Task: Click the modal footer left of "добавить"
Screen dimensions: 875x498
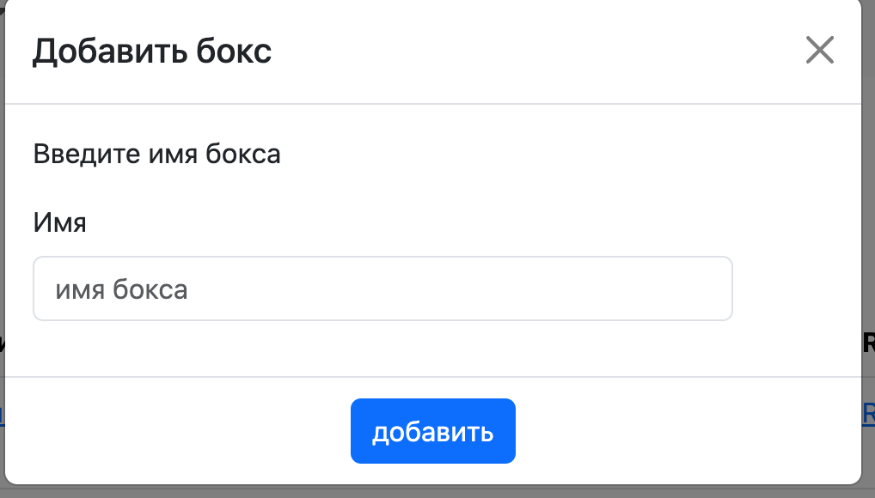Action: pos(172,431)
